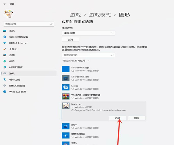Image resolution: width=174 pixels, height=145 pixels.
Task: Select the 游戏 controller icon
Action: pos(5,73)
